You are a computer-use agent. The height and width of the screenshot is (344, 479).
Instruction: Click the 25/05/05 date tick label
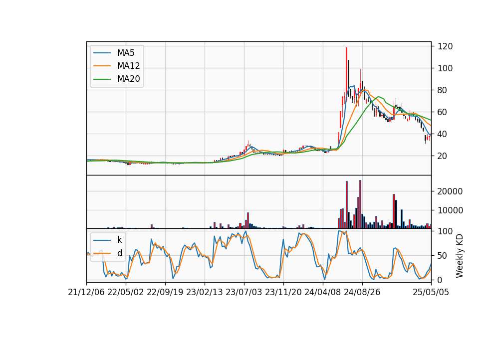[x=431, y=292]
